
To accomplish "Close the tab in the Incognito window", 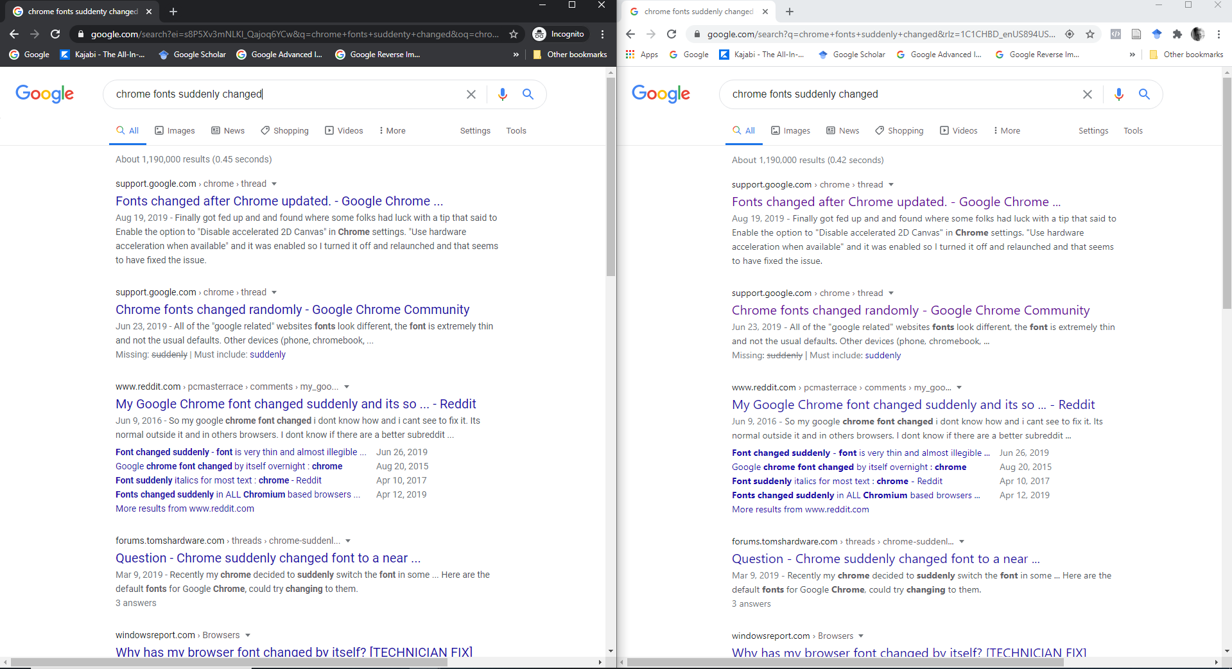I will coord(149,12).
